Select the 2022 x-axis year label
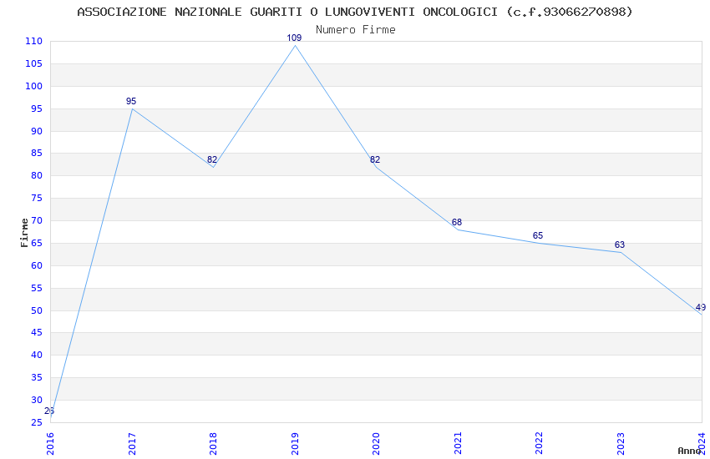This screenshot has height=459, width=710. (539, 444)
